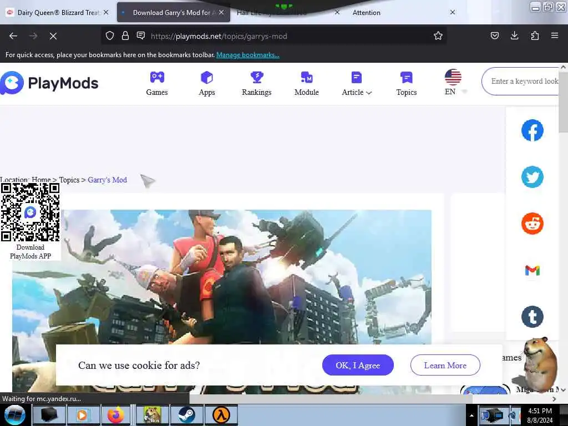The image size is (568, 426).
Task: Click the Garry's Mod banner image
Action: tap(222, 301)
